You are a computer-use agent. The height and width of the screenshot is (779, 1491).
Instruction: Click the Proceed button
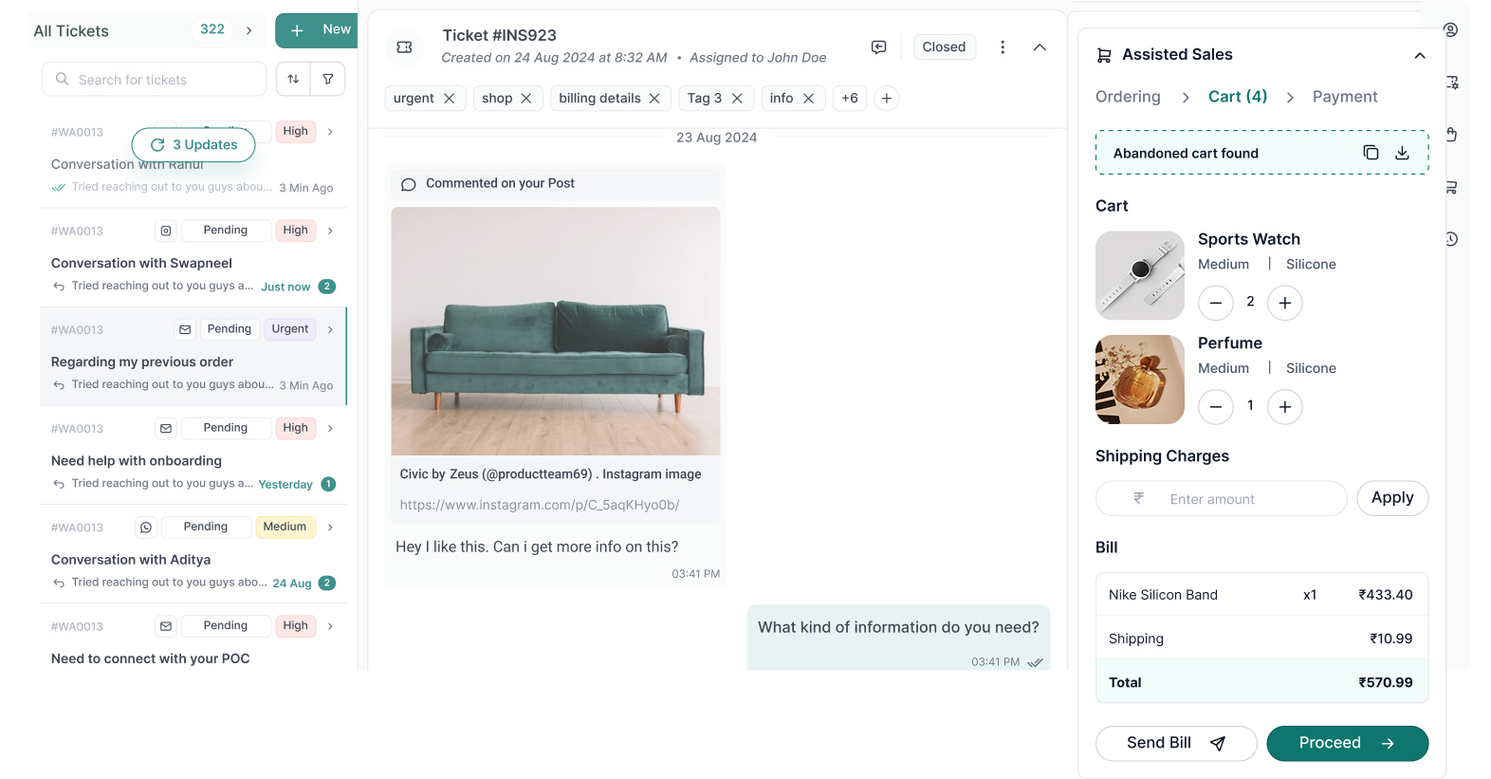tap(1347, 743)
